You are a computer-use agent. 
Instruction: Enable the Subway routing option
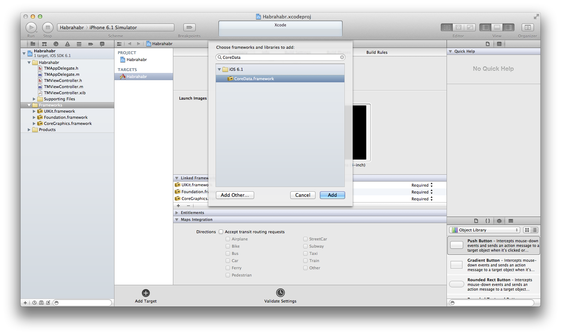tap(305, 246)
